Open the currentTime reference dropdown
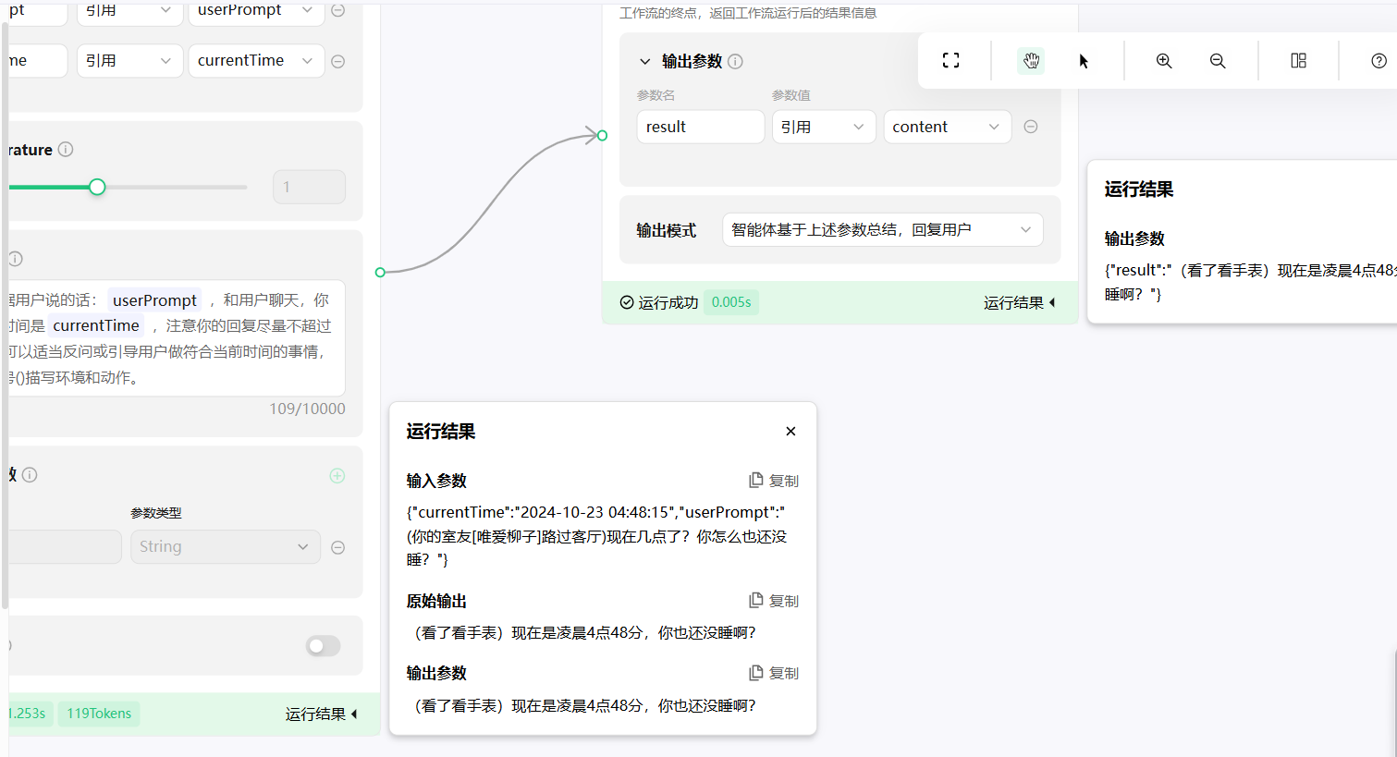This screenshot has height=757, width=1397. coord(256,60)
